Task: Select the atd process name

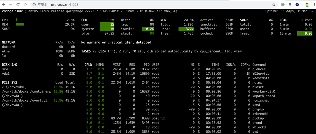Action: (x=255, y=132)
